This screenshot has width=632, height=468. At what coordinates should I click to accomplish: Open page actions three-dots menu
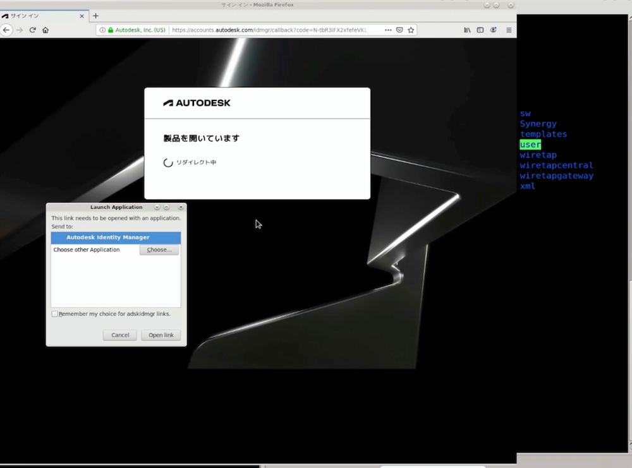[x=388, y=30]
